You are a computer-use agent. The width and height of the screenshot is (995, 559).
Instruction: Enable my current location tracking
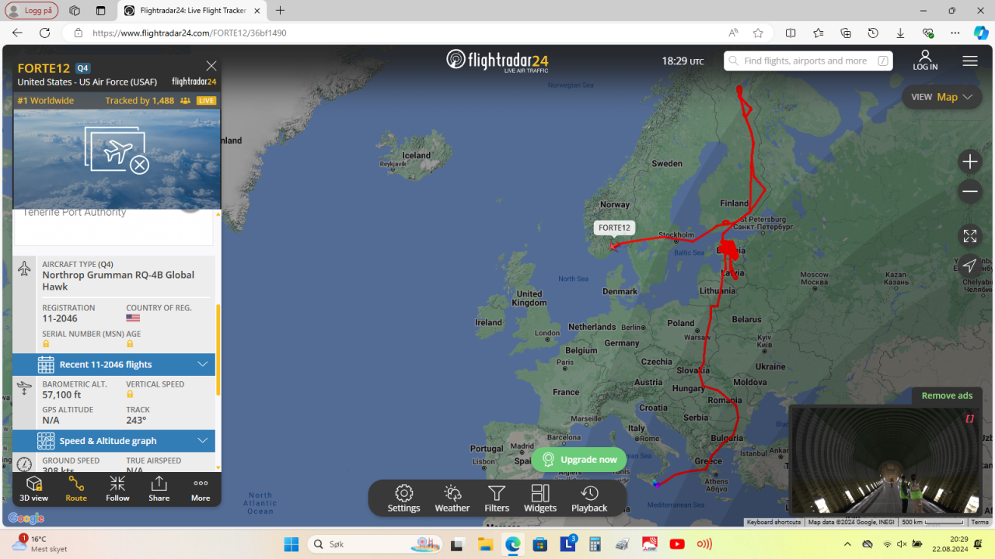tap(969, 266)
